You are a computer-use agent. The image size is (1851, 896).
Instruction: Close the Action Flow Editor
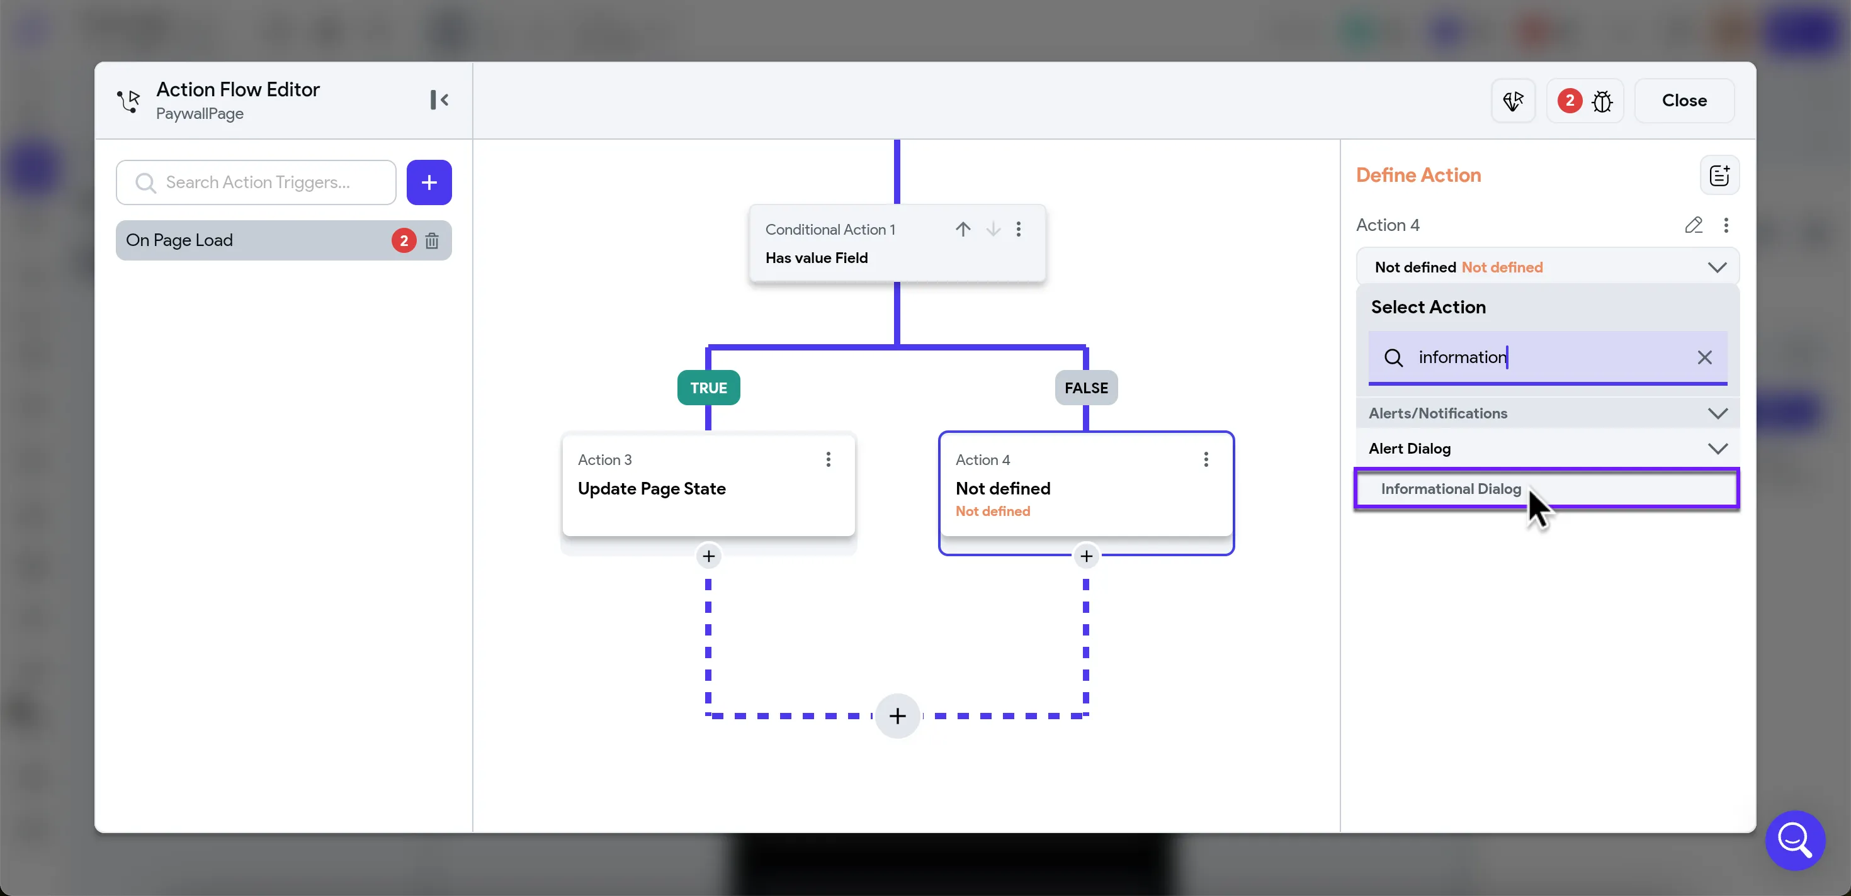tap(1684, 101)
